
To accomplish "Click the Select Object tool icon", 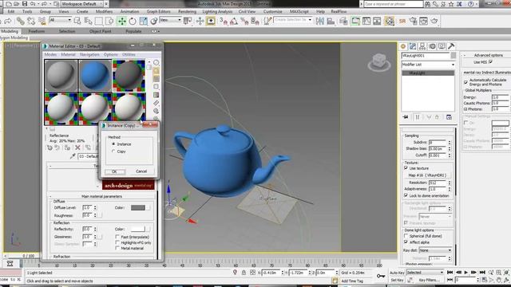I will click(77, 22).
